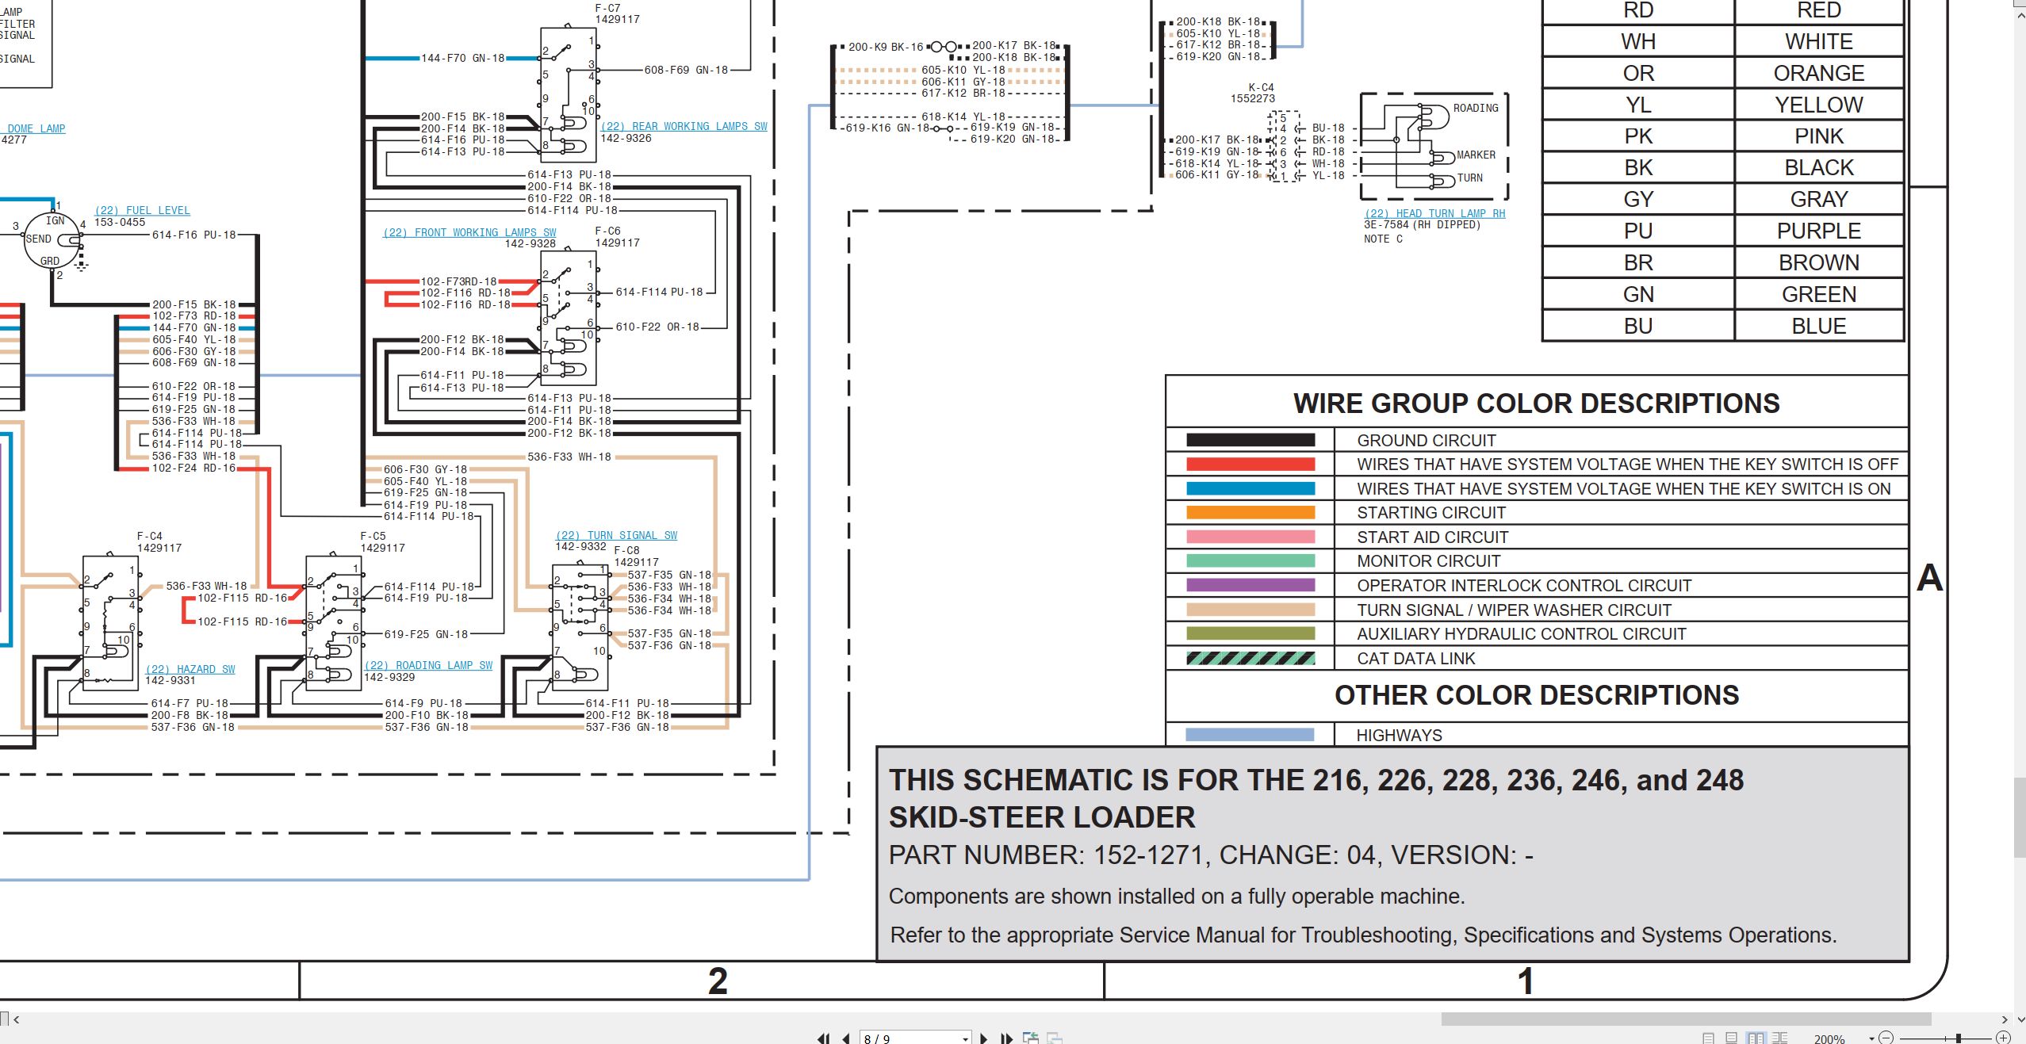The width and height of the screenshot is (2026, 1044).
Task: Click the BU BLUE abbreviation row
Action: click(1723, 326)
